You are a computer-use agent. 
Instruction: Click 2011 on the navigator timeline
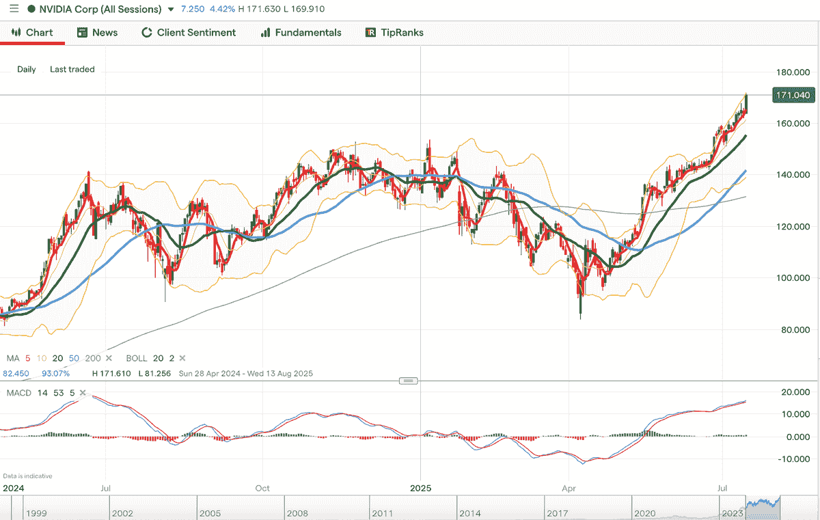(381, 512)
